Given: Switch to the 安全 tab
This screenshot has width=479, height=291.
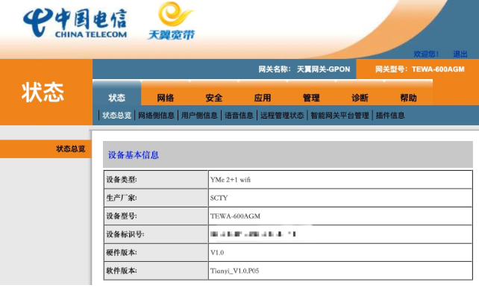Looking at the screenshot, I should click(x=214, y=98).
